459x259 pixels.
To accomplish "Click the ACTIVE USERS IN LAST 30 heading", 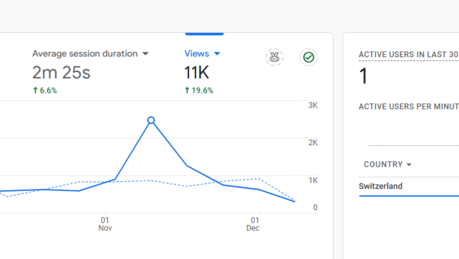I will [x=409, y=54].
